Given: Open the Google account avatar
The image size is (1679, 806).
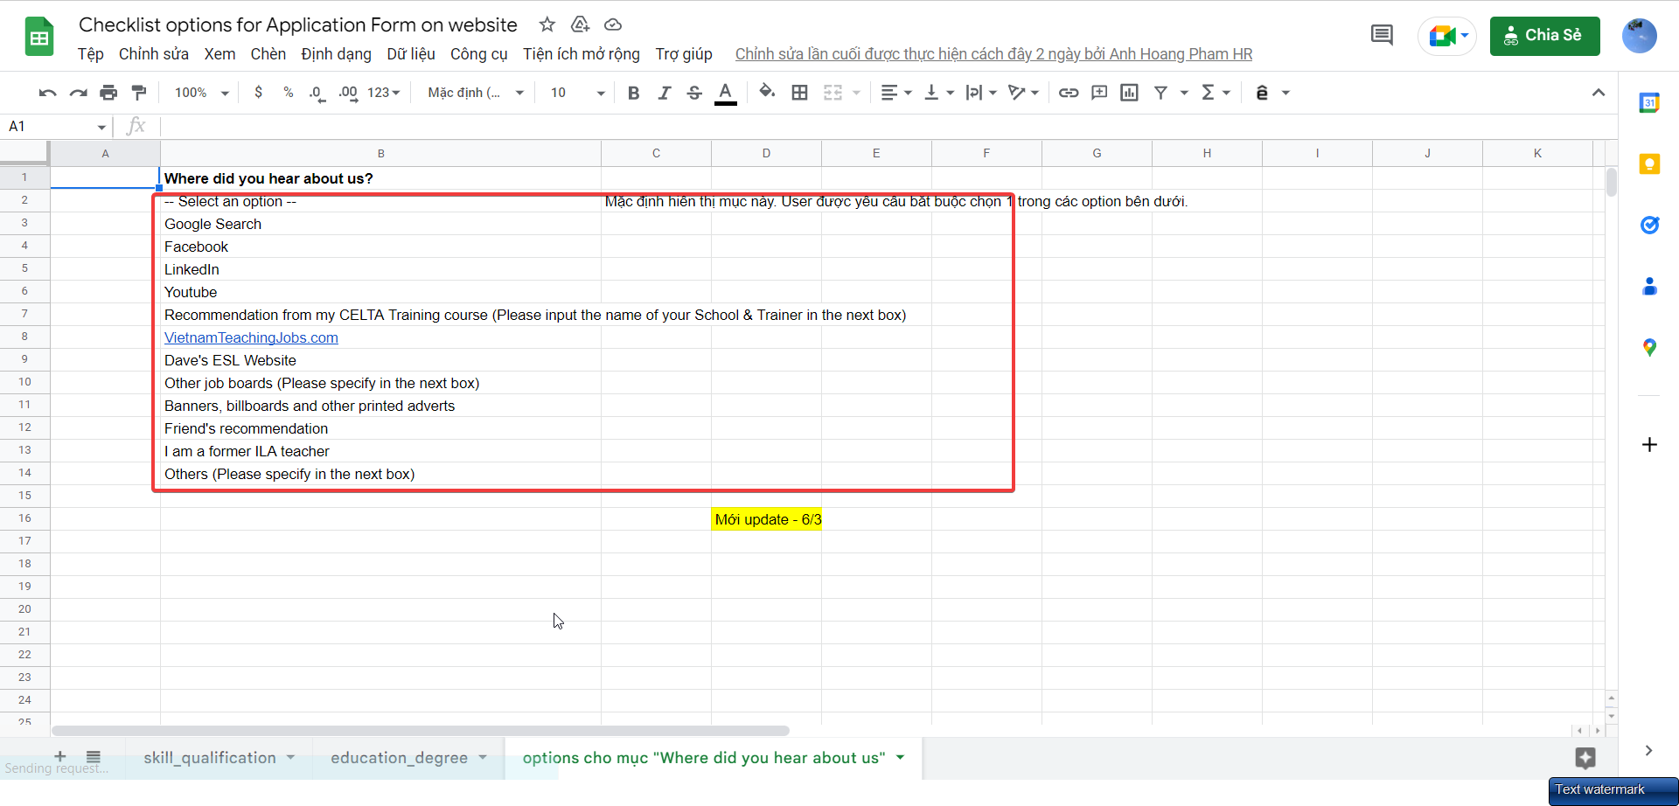Looking at the screenshot, I should [x=1640, y=36].
